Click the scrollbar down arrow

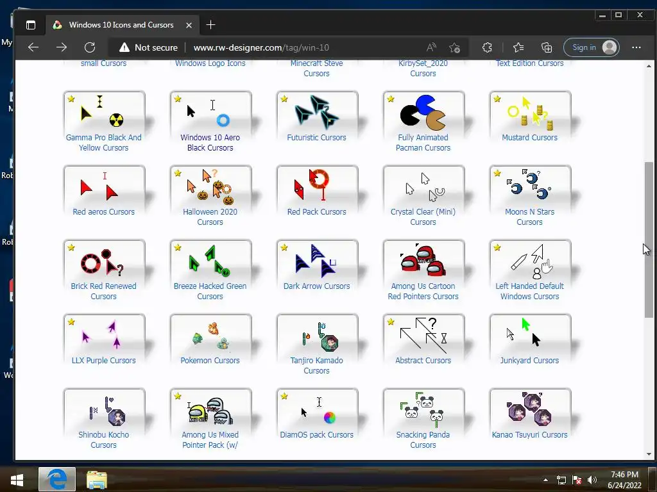click(649, 454)
